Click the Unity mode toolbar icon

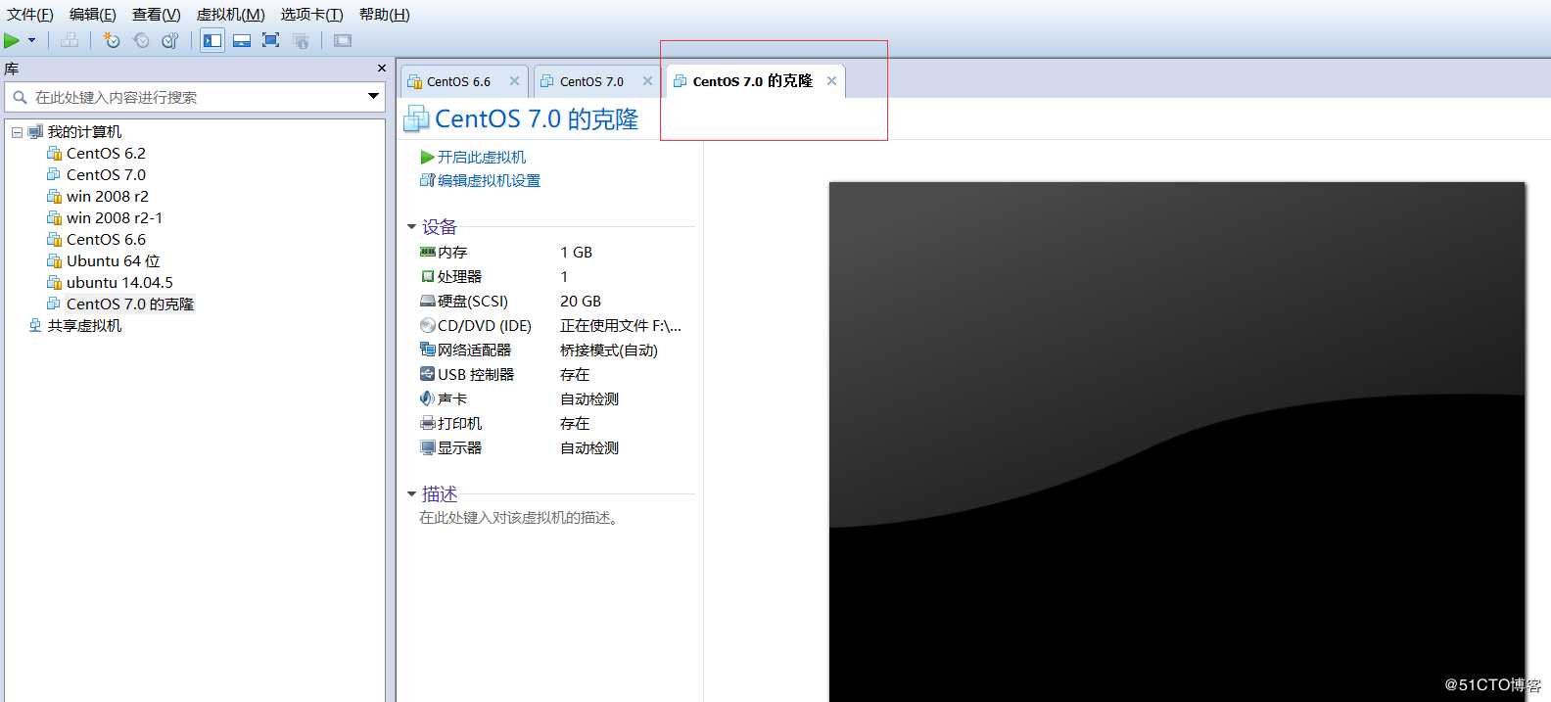click(x=301, y=40)
